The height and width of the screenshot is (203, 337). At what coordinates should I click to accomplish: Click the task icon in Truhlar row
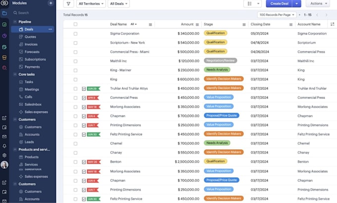[x=84, y=89]
